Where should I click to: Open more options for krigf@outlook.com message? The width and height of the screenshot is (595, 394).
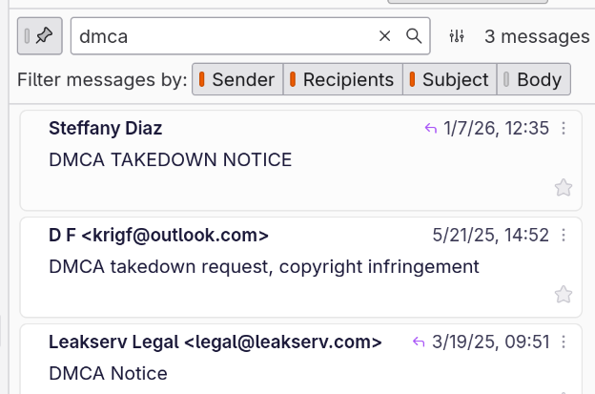point(564,235)
